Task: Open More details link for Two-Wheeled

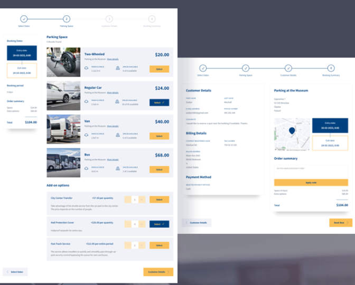Action: (113, 59)
